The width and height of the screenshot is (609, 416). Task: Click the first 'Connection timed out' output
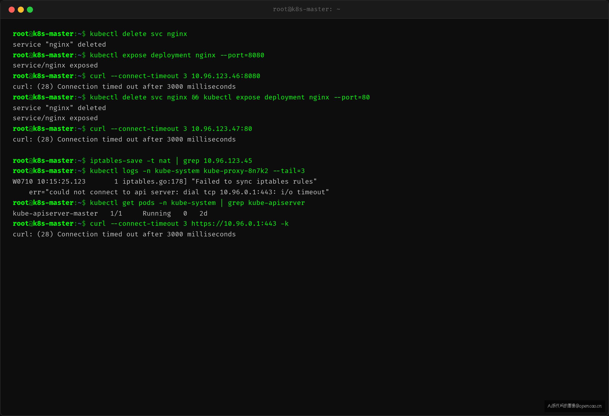[x=124, y=87]
